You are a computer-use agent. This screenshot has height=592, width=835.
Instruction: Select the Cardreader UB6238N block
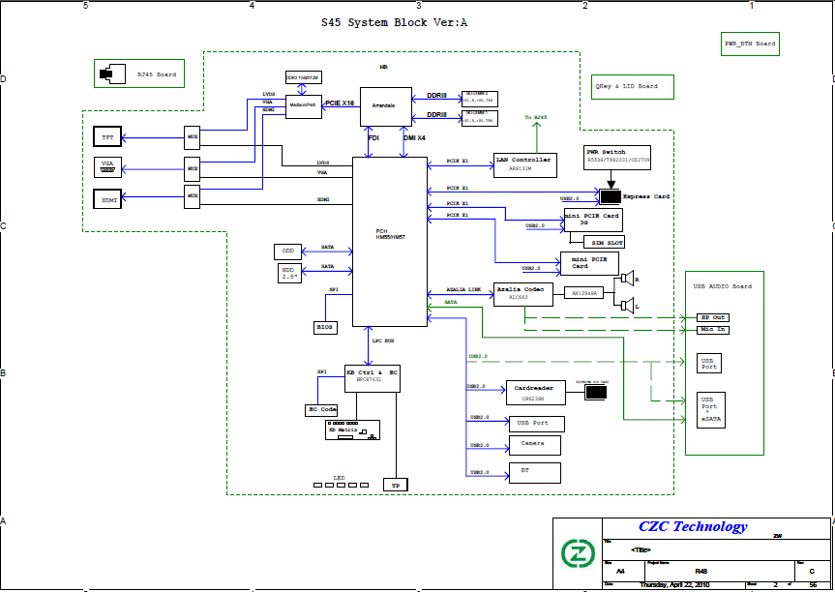pos(535,393)
